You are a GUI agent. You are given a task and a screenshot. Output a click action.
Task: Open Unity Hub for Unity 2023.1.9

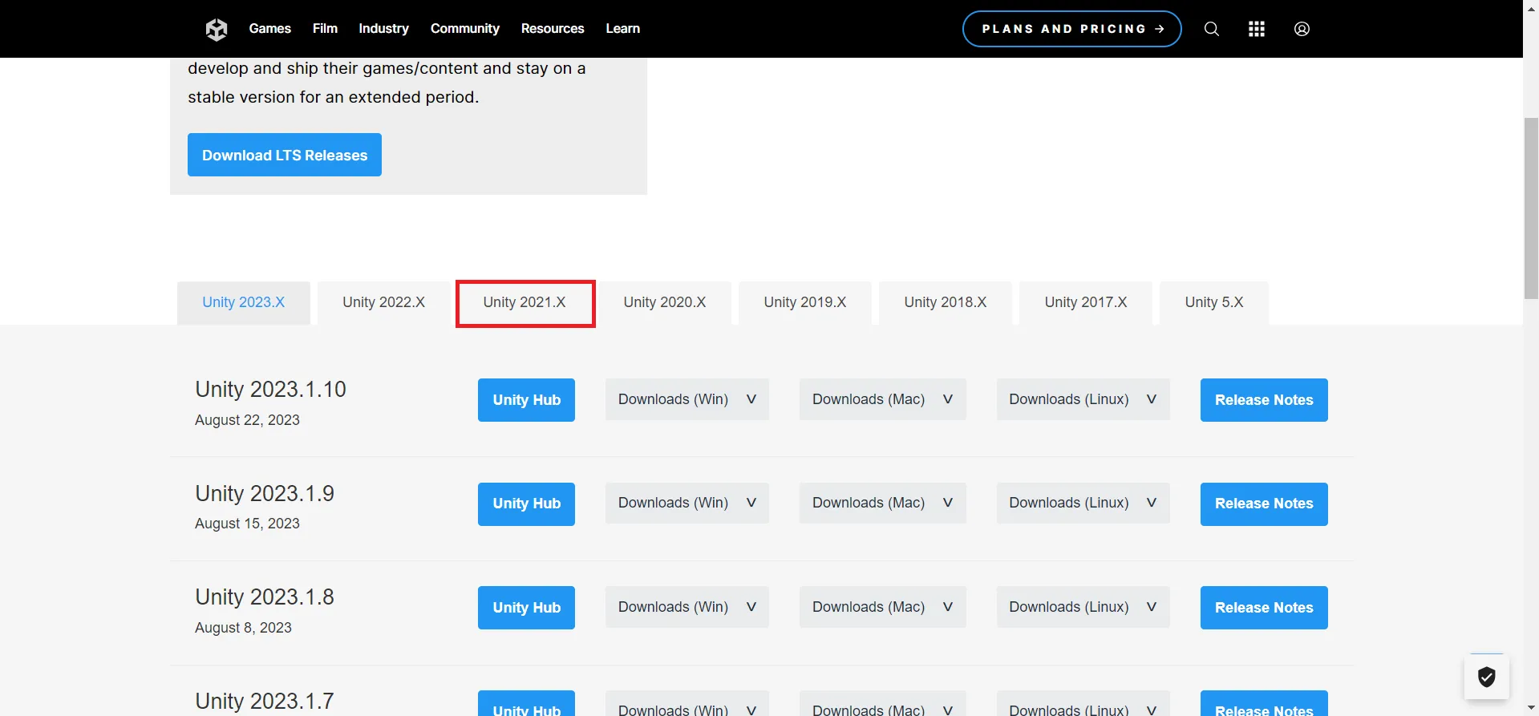(526, 504)
